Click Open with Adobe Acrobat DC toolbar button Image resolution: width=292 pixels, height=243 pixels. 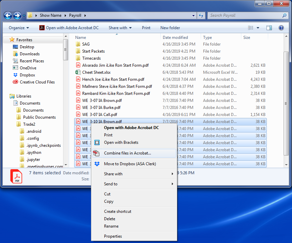click(x=69, y=28)
